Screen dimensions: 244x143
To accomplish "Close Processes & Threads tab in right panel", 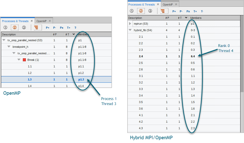I will [158, 5].
